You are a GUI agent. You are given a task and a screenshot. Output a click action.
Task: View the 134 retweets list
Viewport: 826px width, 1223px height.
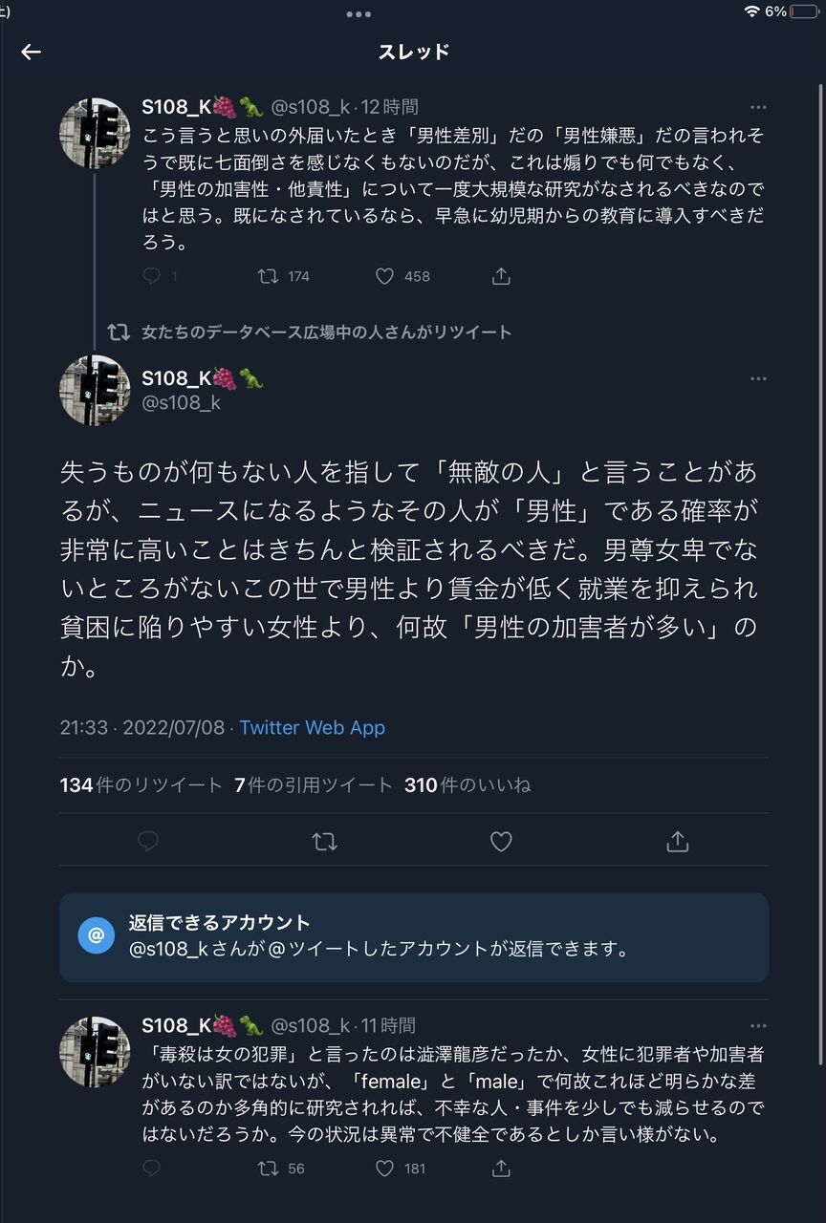pyautogui.click(x=141, y=785)
